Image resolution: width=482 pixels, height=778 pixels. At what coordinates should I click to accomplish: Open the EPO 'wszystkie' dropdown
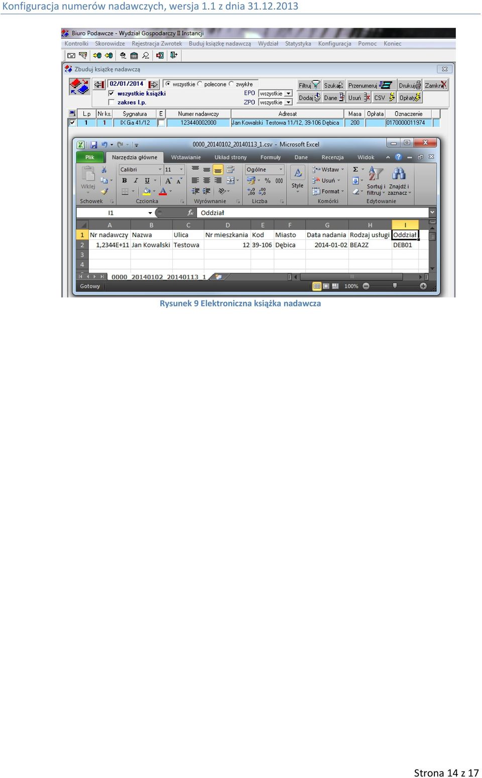click(289, 93)
